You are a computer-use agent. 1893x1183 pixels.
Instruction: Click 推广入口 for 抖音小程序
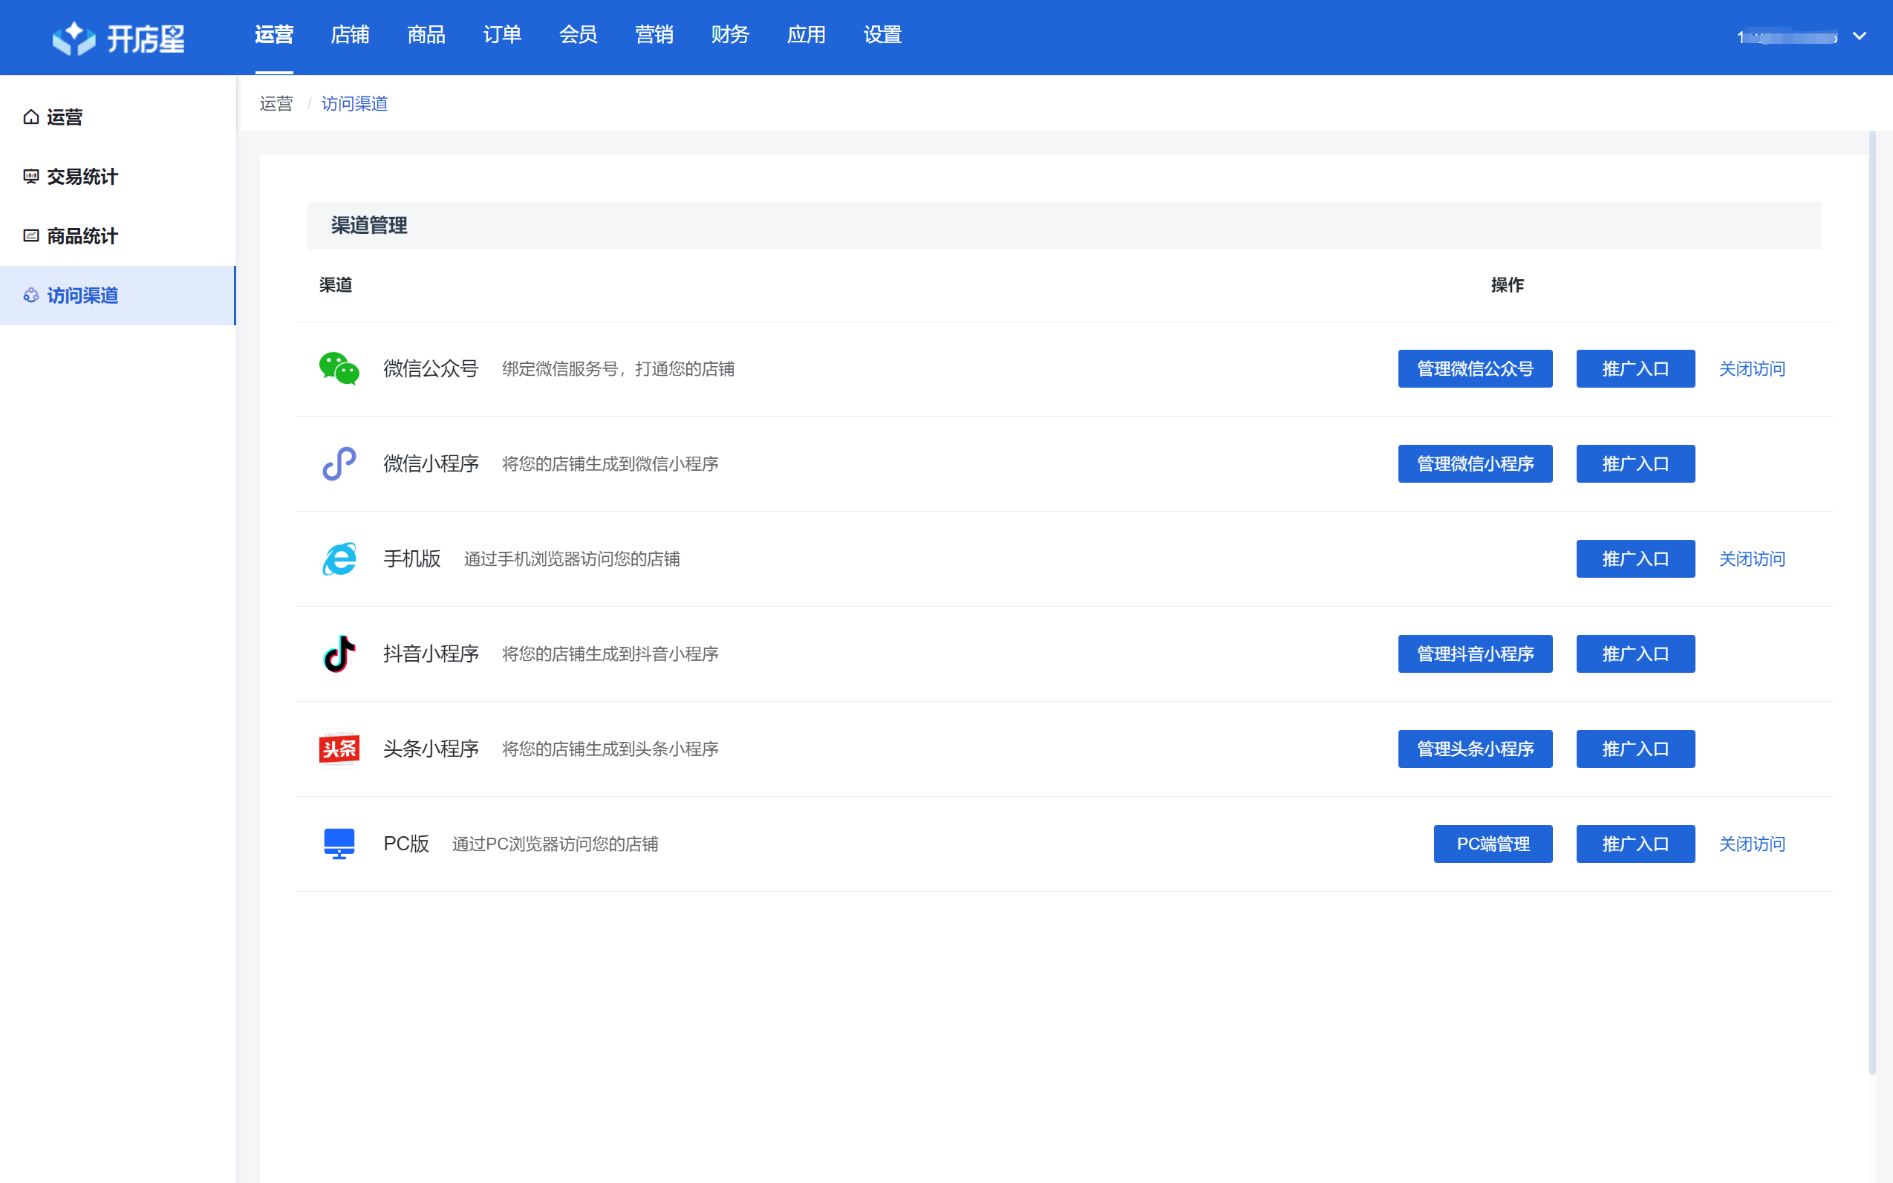pyautogui.click(x=1635, y=654)
